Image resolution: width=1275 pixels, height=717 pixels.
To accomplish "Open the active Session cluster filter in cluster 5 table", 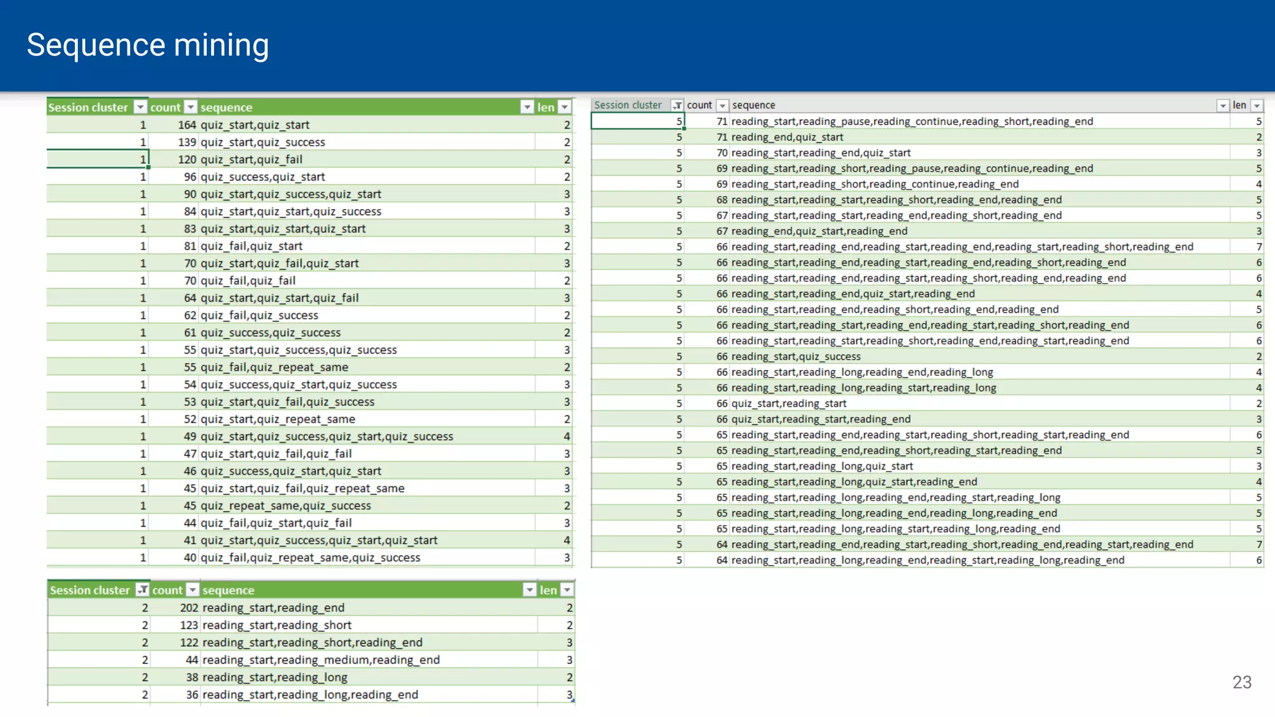I will click(x=677, y=105).
